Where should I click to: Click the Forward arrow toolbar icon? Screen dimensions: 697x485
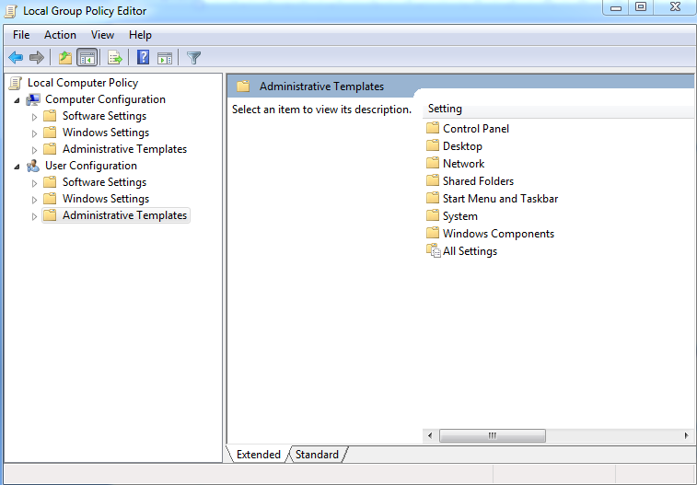tap(37, 58)
